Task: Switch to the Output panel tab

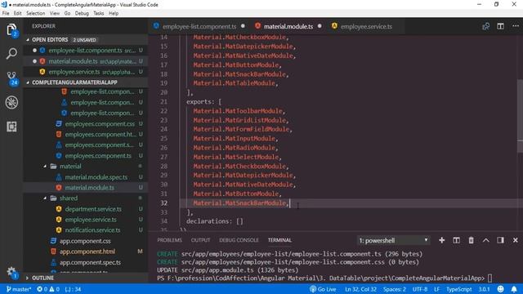Action: (200, 240)
